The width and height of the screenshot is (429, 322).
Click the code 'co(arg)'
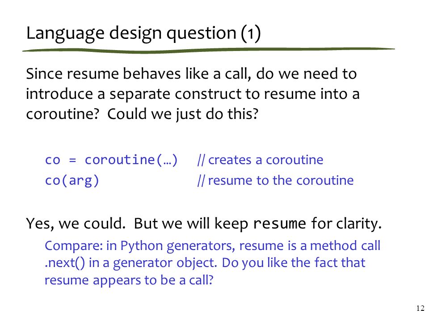coord(72,181)
